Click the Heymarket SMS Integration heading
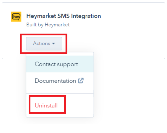The height and width of the screenshot is (133, 167). click(x=64, y=16)
